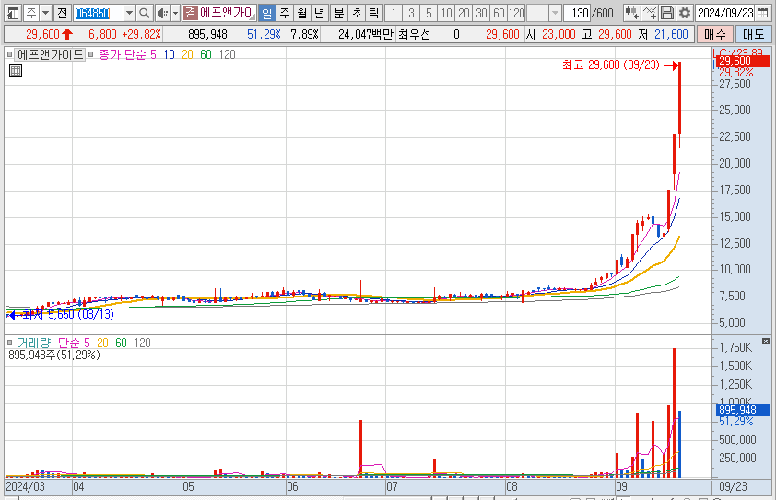
Task: Click the square marker next to 거래량 label
Action: coord(9,343)
